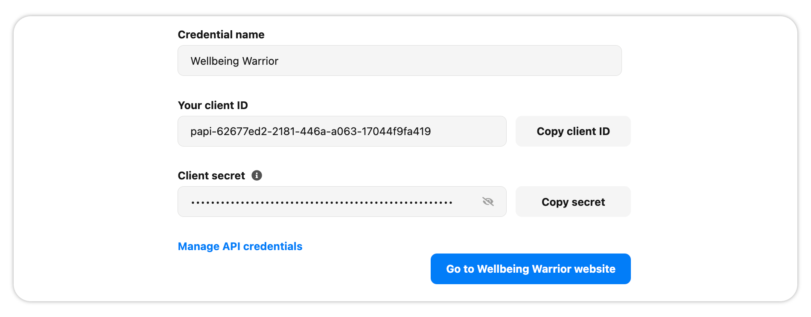Viewport: 811px width, 317px height.
Task: Click the "Client secret" field label
Action: pos(211,176)
